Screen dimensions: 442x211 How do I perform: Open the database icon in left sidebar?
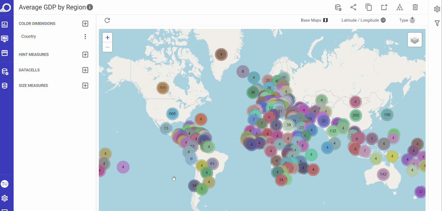pos(5,86)
